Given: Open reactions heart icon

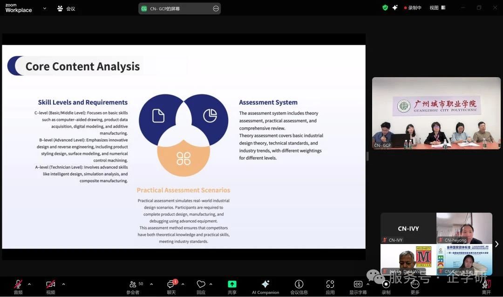Looking at the screenshot, I should 201,284.
